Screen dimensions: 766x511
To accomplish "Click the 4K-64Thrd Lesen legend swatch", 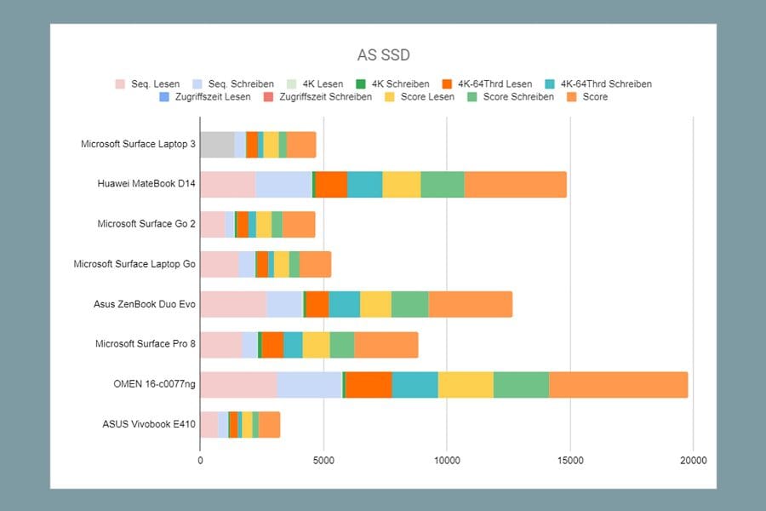I will [447, 84].
